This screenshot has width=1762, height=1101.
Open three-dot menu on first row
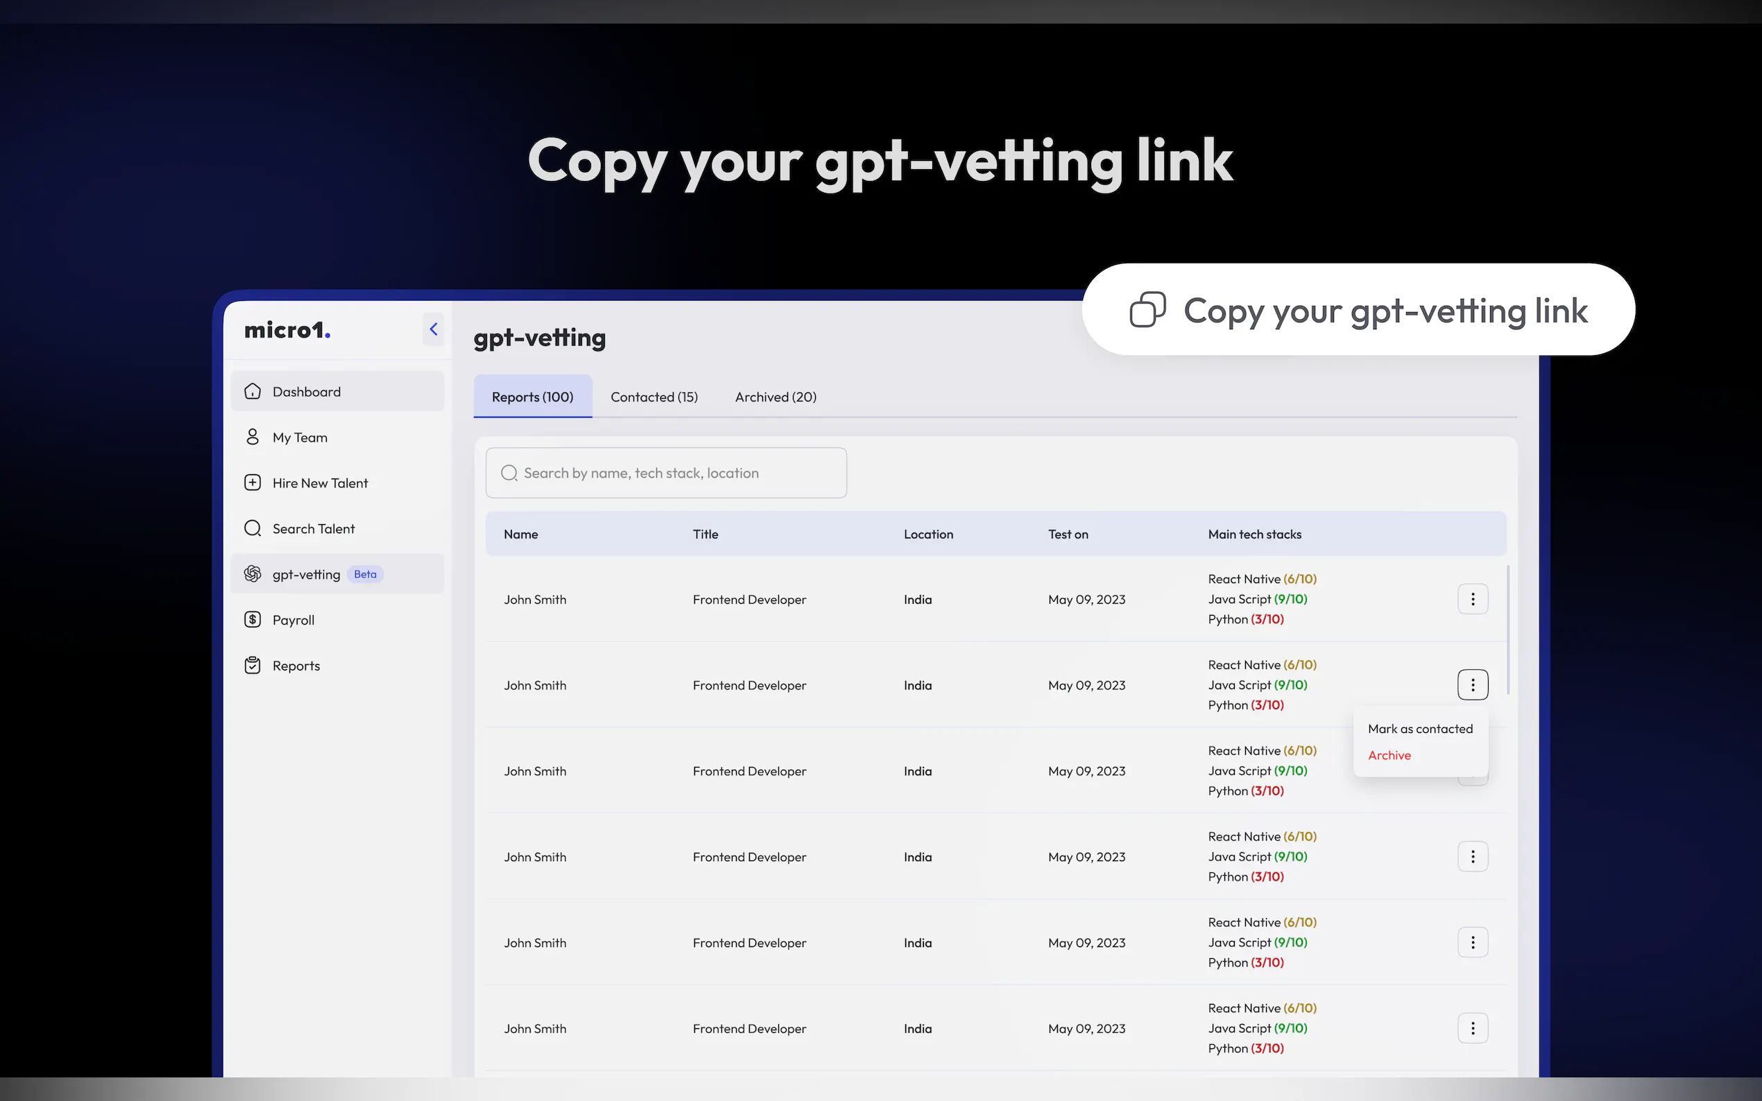(1472, 599)
